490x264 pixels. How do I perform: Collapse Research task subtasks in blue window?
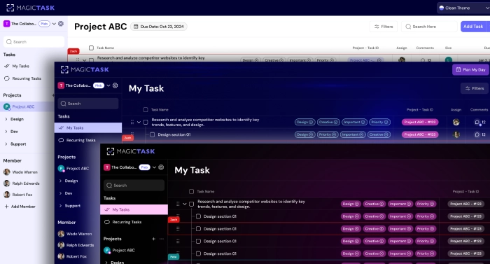tap(139, 122)
